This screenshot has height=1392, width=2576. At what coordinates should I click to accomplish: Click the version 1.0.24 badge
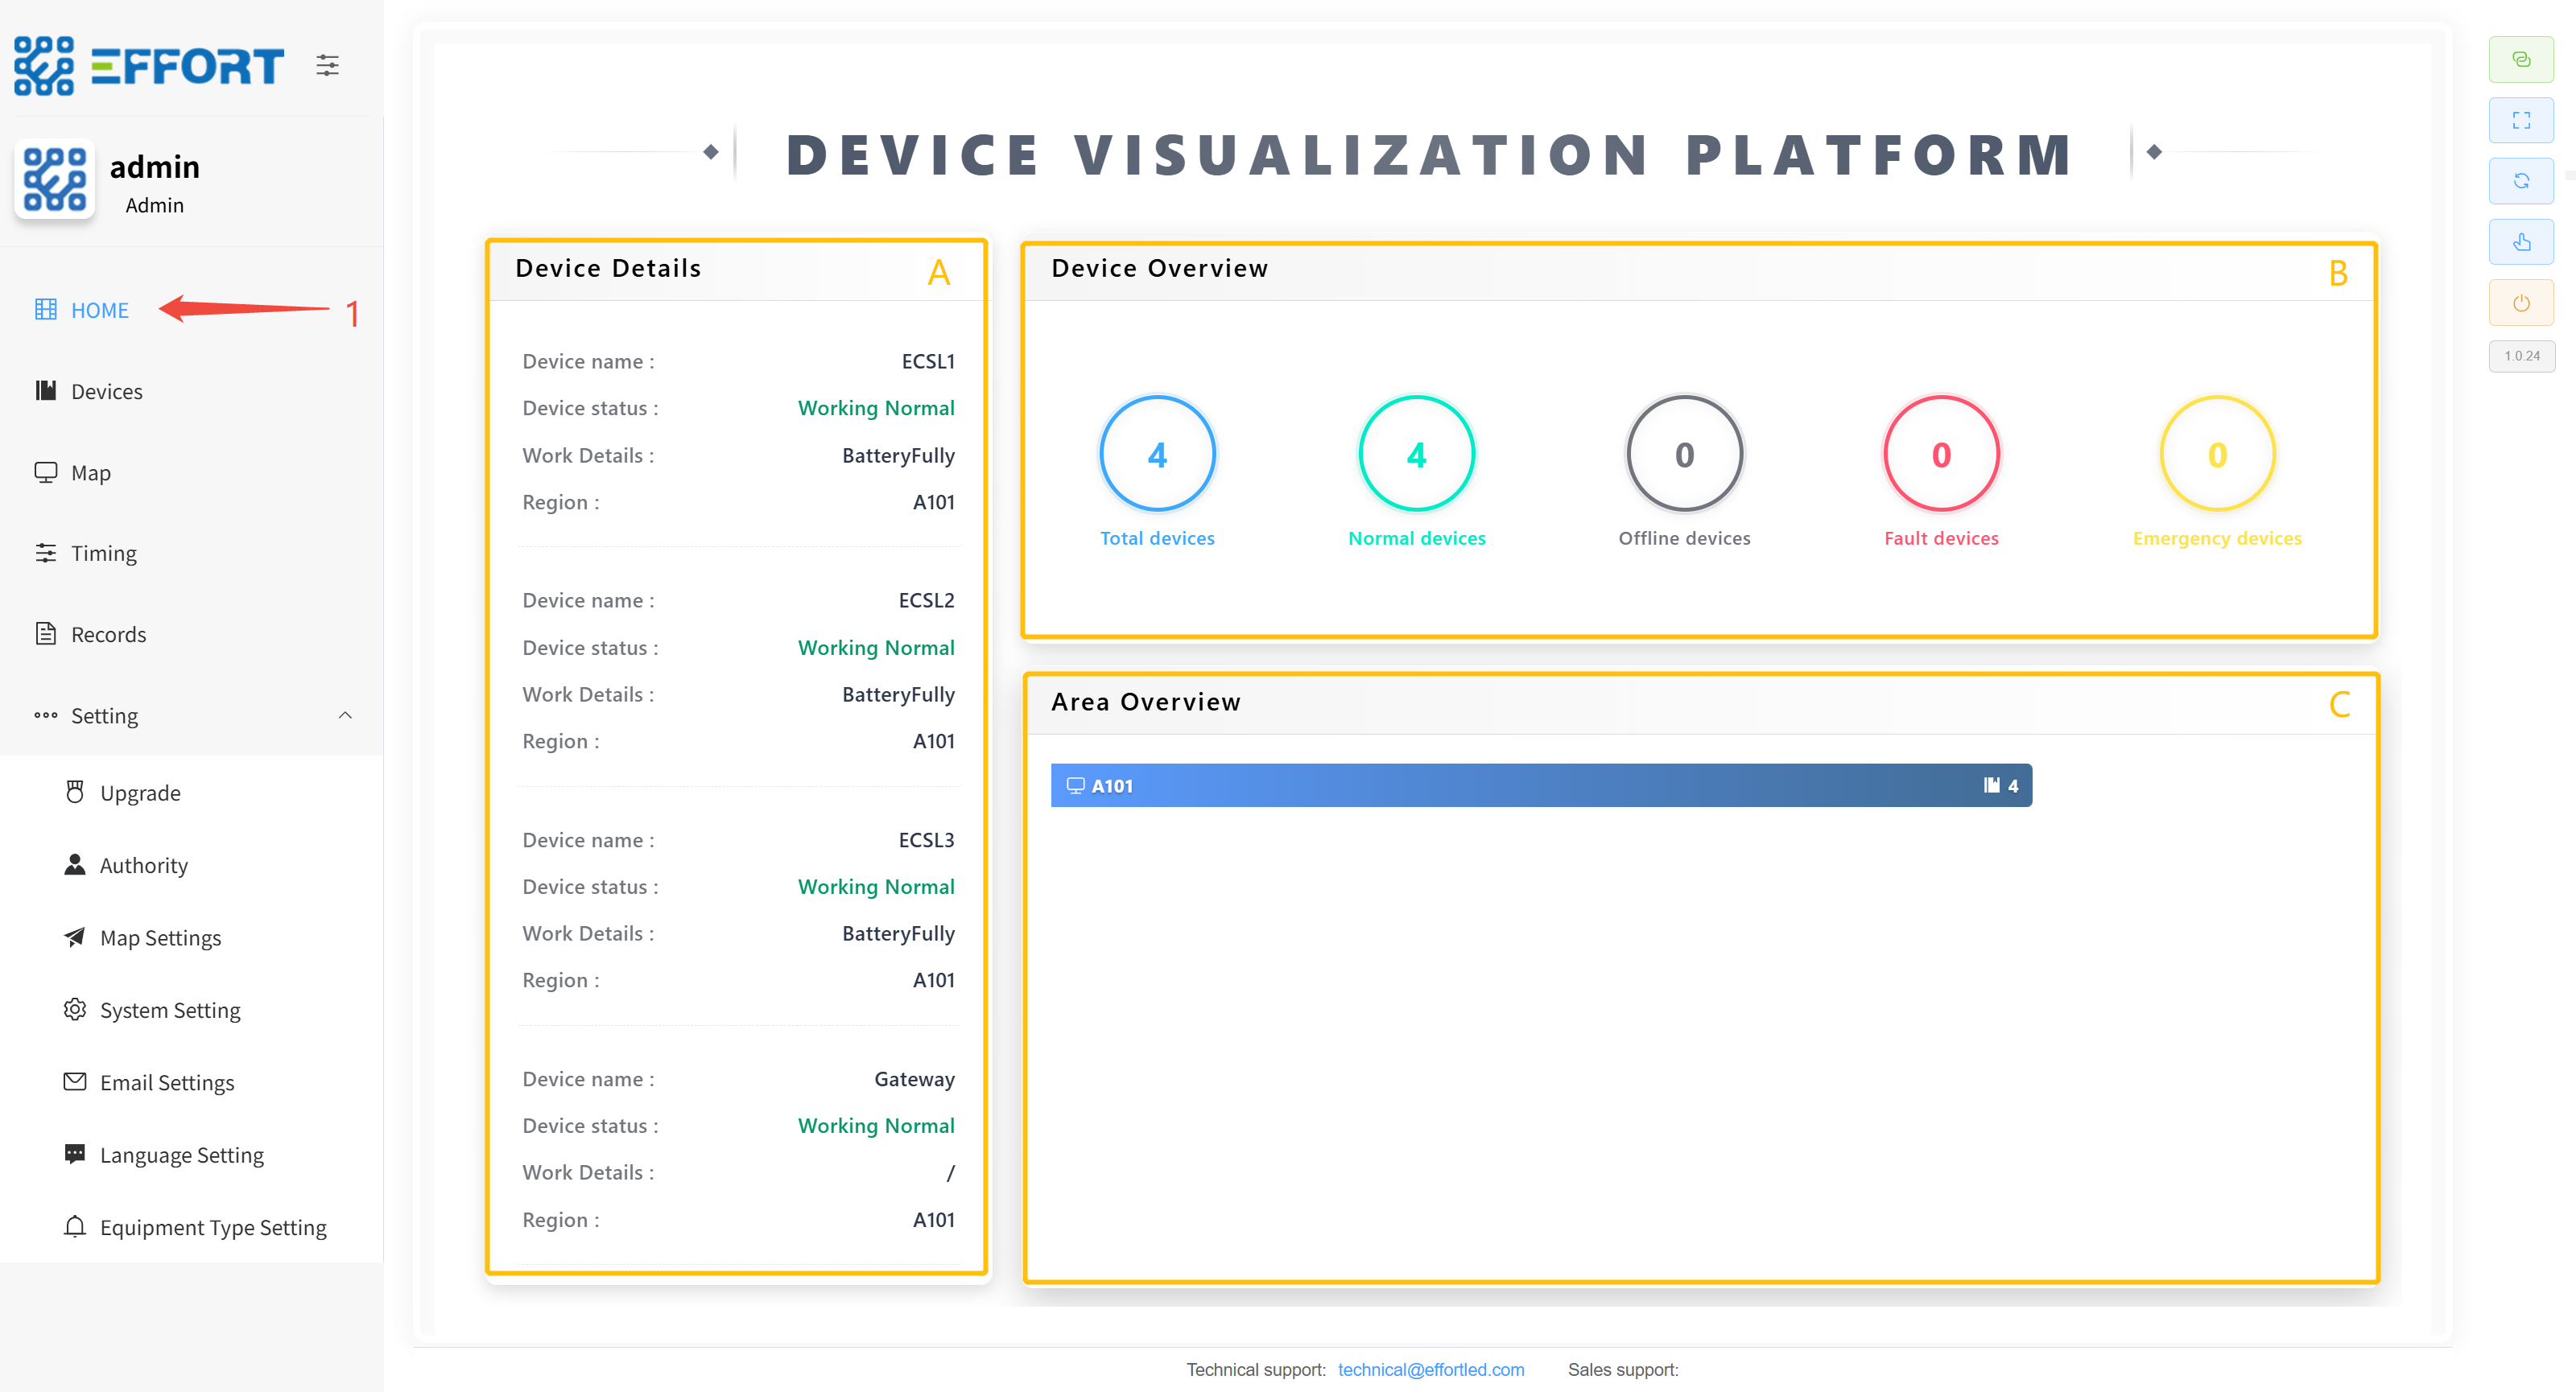pos(2520,356)
